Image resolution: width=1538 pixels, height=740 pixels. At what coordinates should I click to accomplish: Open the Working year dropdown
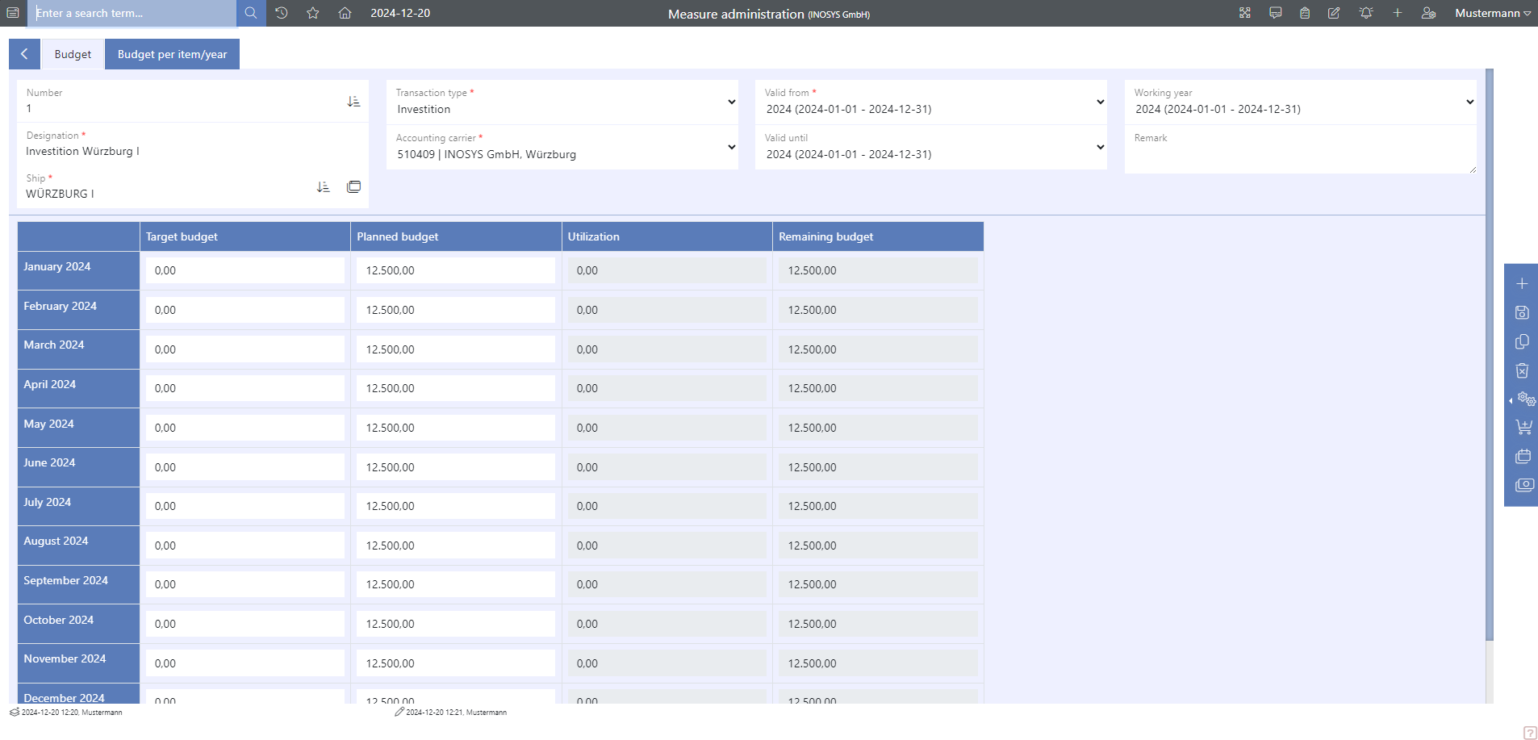(x=1300, y=102)
